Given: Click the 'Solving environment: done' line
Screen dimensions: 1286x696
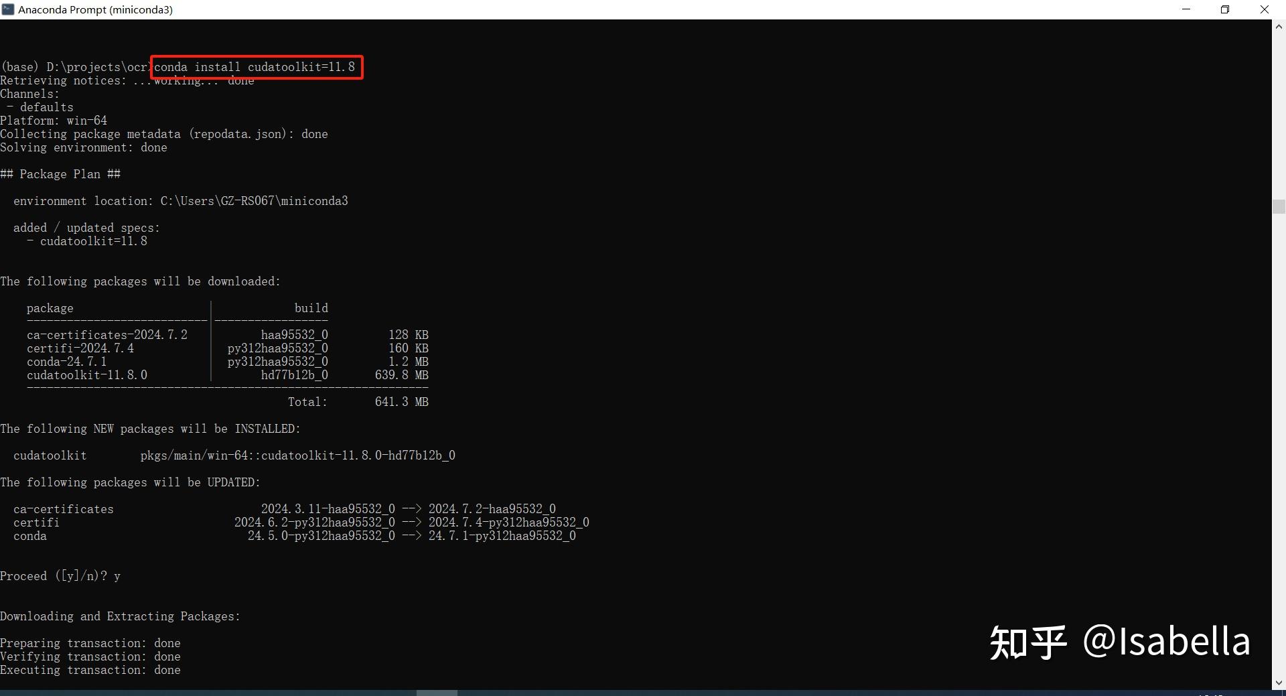Looking at the screenshot, I should pos(84,147).
